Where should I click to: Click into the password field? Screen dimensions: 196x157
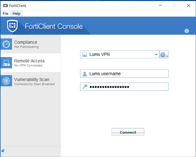tap(124, 87)
